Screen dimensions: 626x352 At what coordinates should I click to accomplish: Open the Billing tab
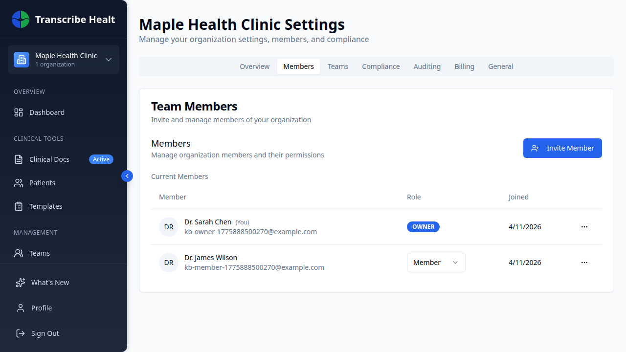coord(464,66)
